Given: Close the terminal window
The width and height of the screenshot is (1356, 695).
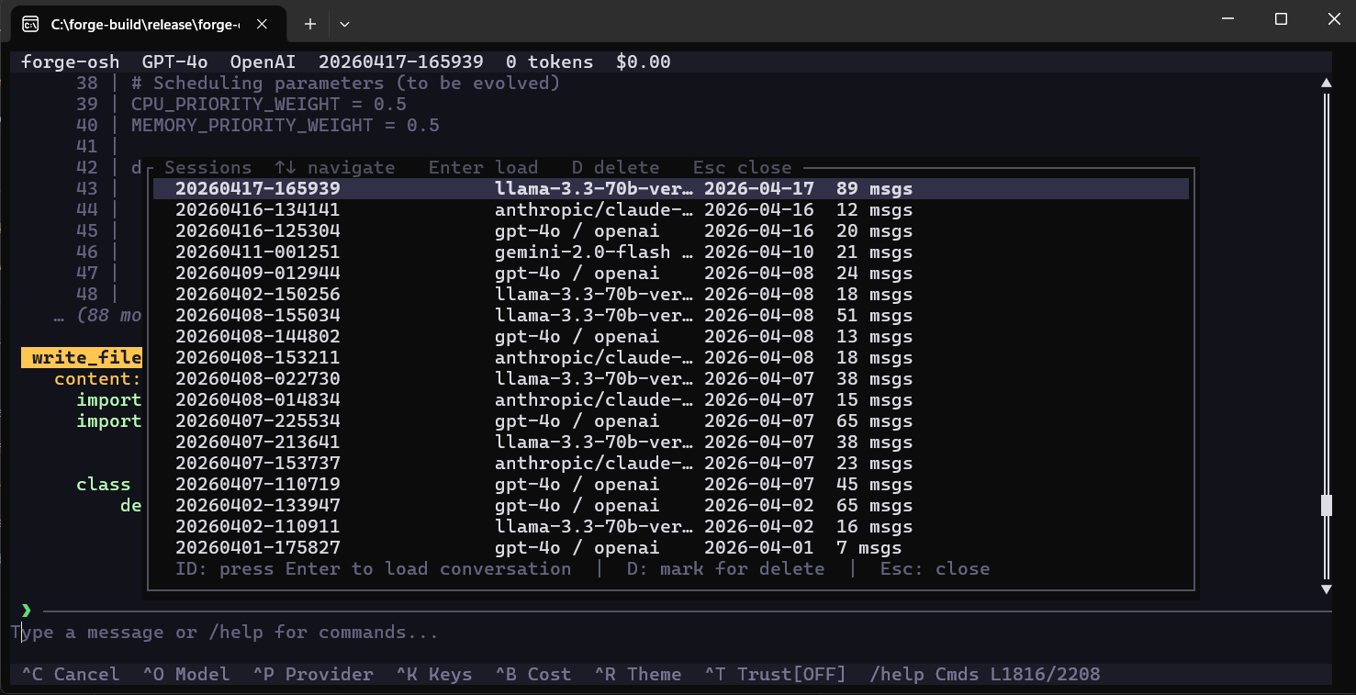Looking at the screenshot, I should 1331,18.
